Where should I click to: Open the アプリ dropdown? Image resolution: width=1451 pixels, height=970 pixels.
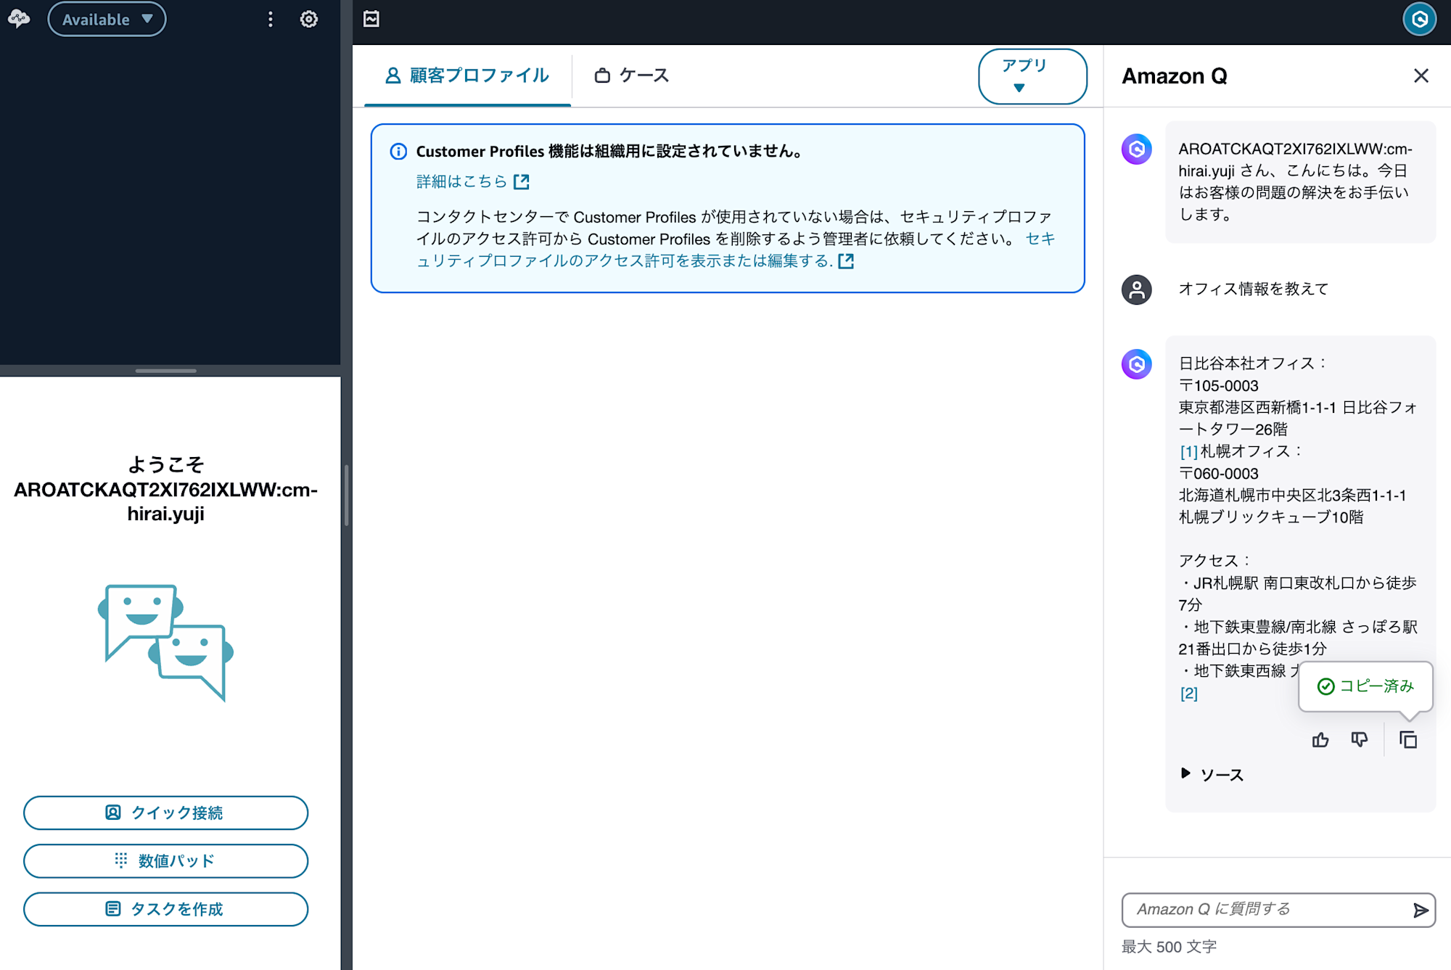coord(1032,75)
